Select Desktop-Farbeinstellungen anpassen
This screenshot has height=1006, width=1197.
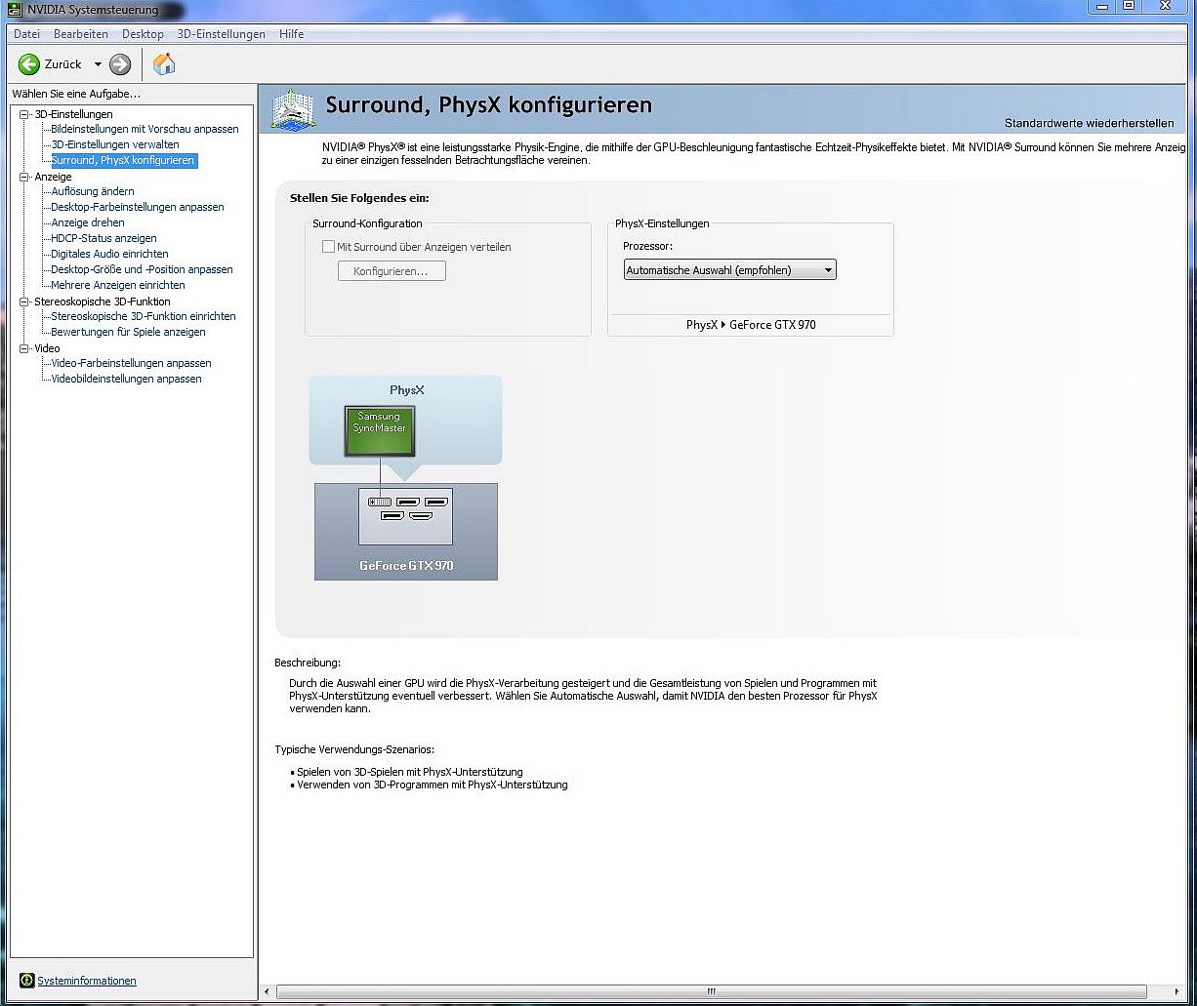tap(138, 207)
